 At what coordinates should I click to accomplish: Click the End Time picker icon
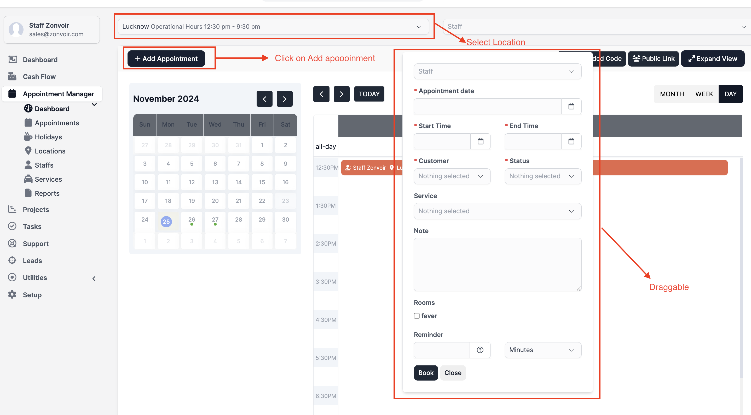(x=571, y=141)
